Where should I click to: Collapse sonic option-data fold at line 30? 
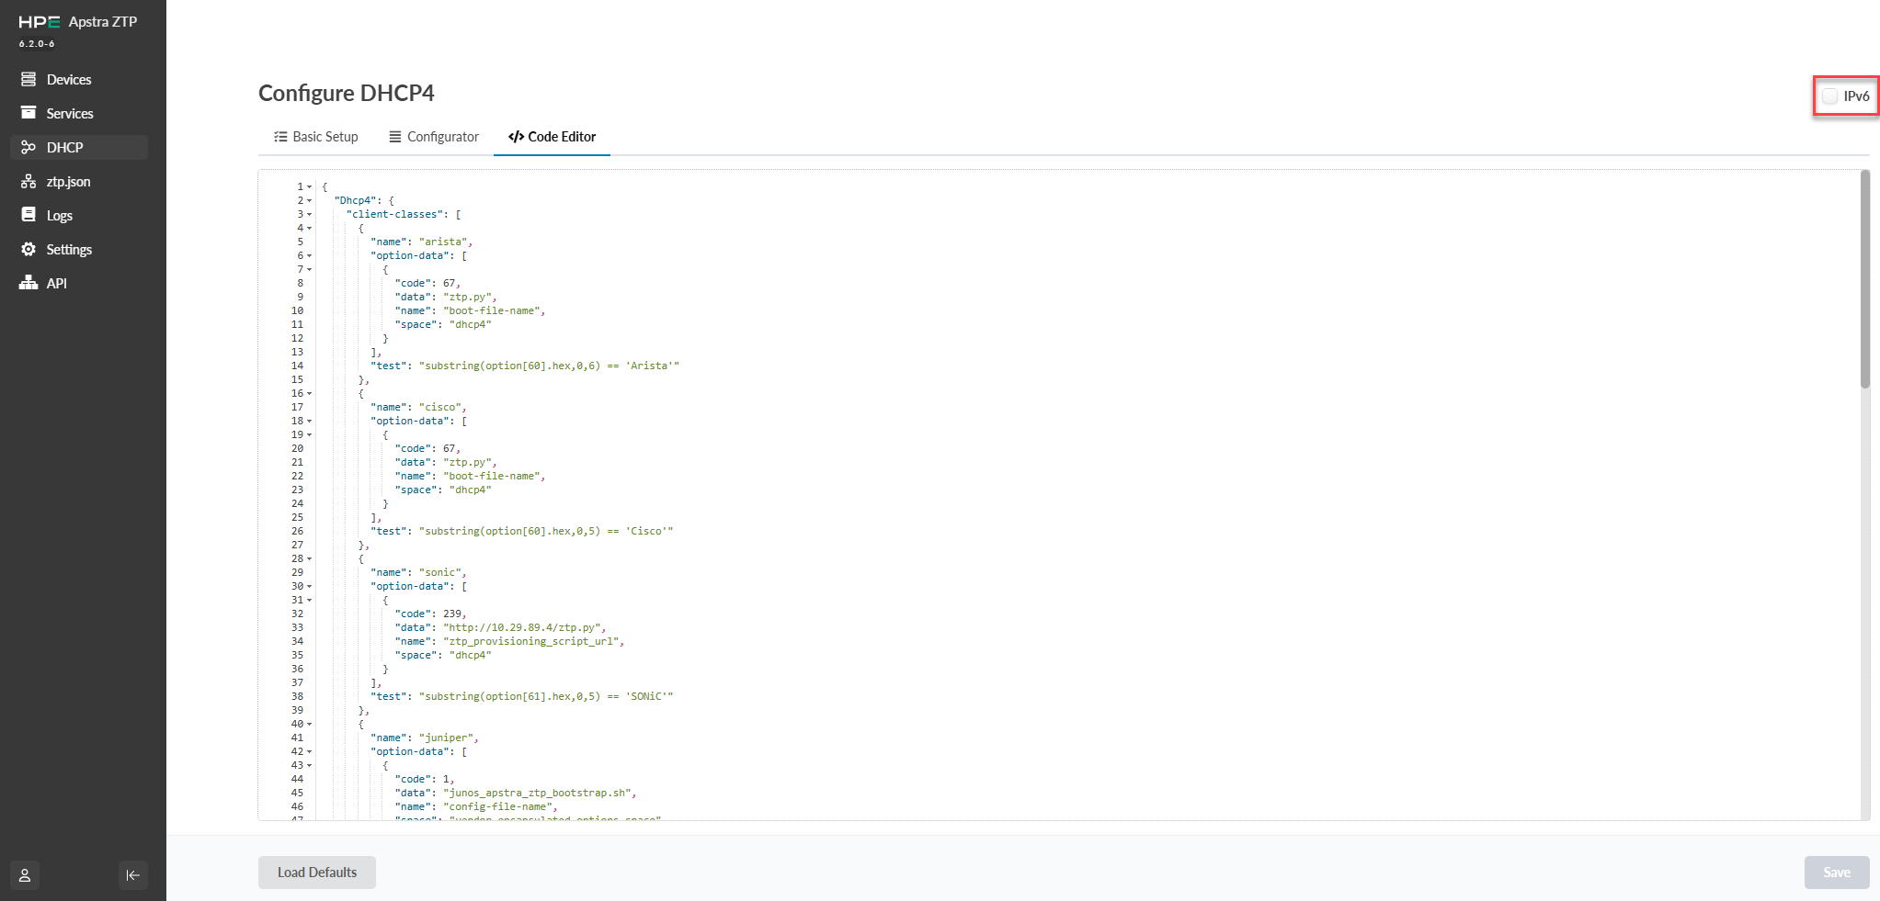coord(309,586)
